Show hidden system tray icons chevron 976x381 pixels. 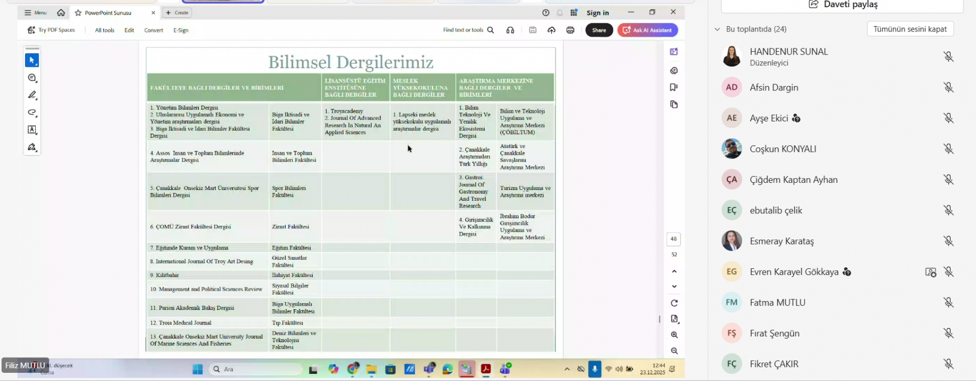pos(567,369)
